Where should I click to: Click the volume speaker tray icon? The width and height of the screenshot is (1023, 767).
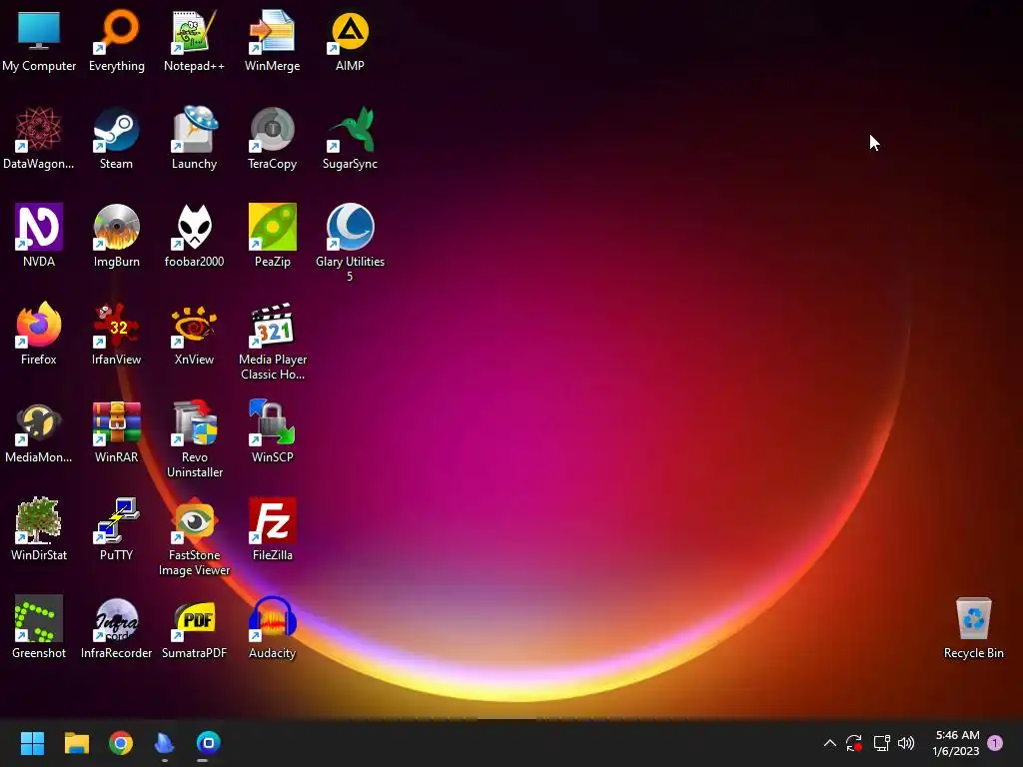[x=906, y=742]
